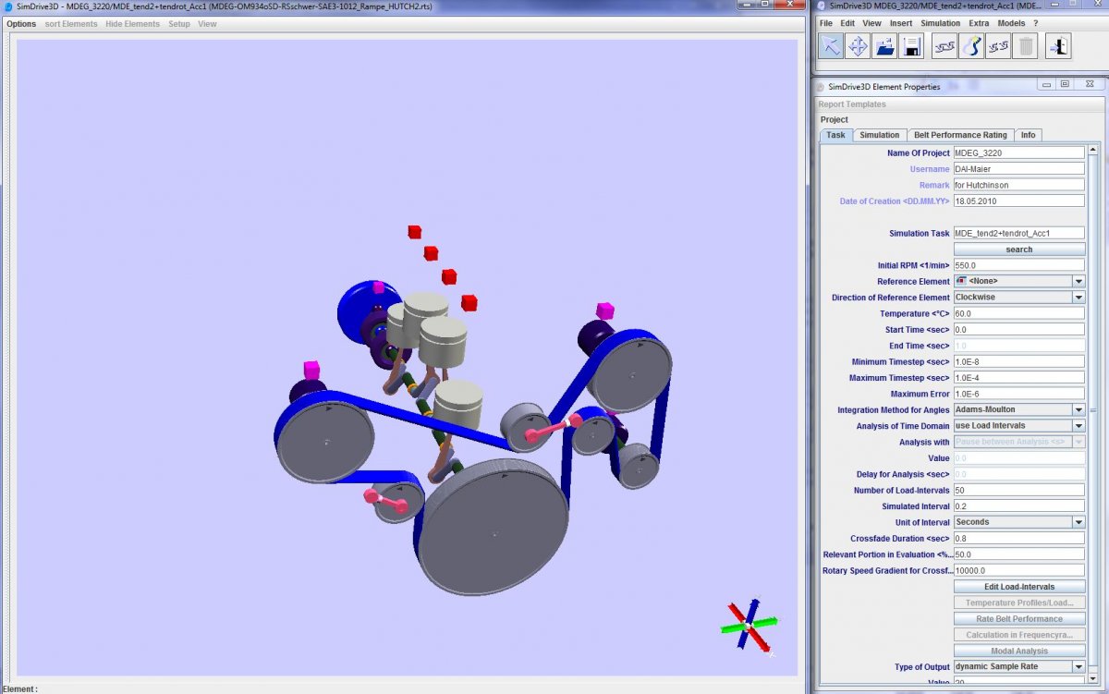Click the belt drive path icon

point(970,46)
